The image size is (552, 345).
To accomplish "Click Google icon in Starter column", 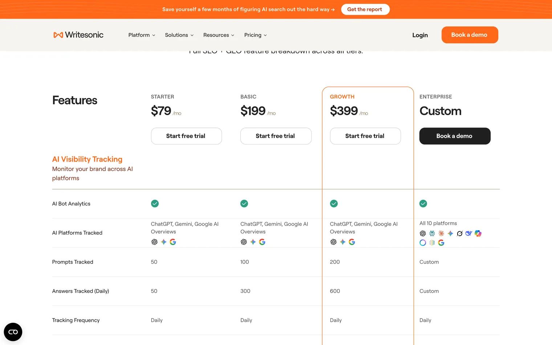I will [x=173, y=242].
